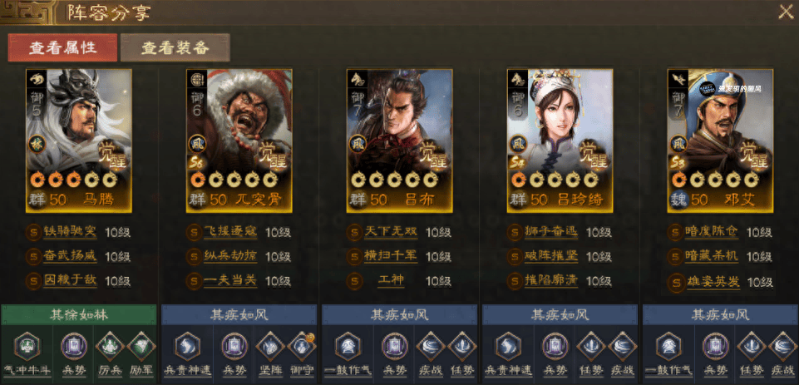Select the 吕布 general portrait card

click(399, 141)
